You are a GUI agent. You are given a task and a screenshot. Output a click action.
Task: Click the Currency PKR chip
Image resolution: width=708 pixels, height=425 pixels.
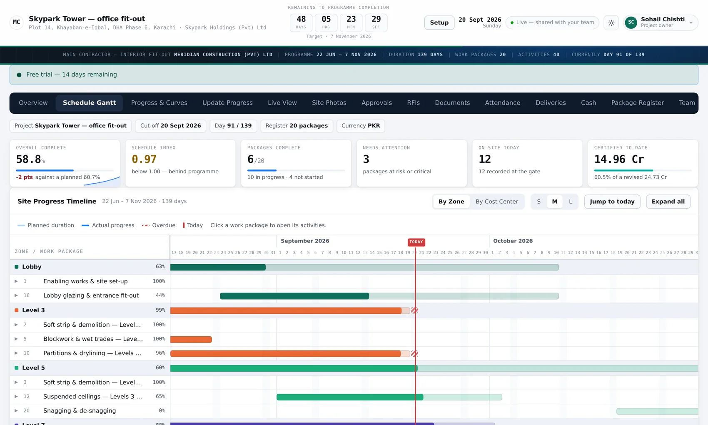pos(361,126)
